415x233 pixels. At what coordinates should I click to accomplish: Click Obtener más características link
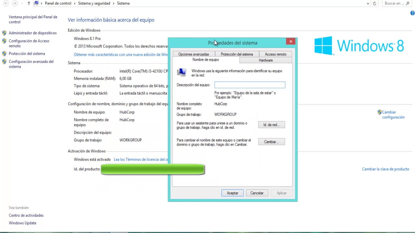(x=121, y=55)
